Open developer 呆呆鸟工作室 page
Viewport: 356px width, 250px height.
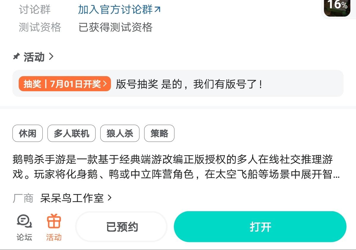point(72,198)
